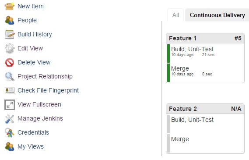Viewport: 249px width, 160px height.
Task: Select the Continuous Delivery tab
Action: [217, 15]
